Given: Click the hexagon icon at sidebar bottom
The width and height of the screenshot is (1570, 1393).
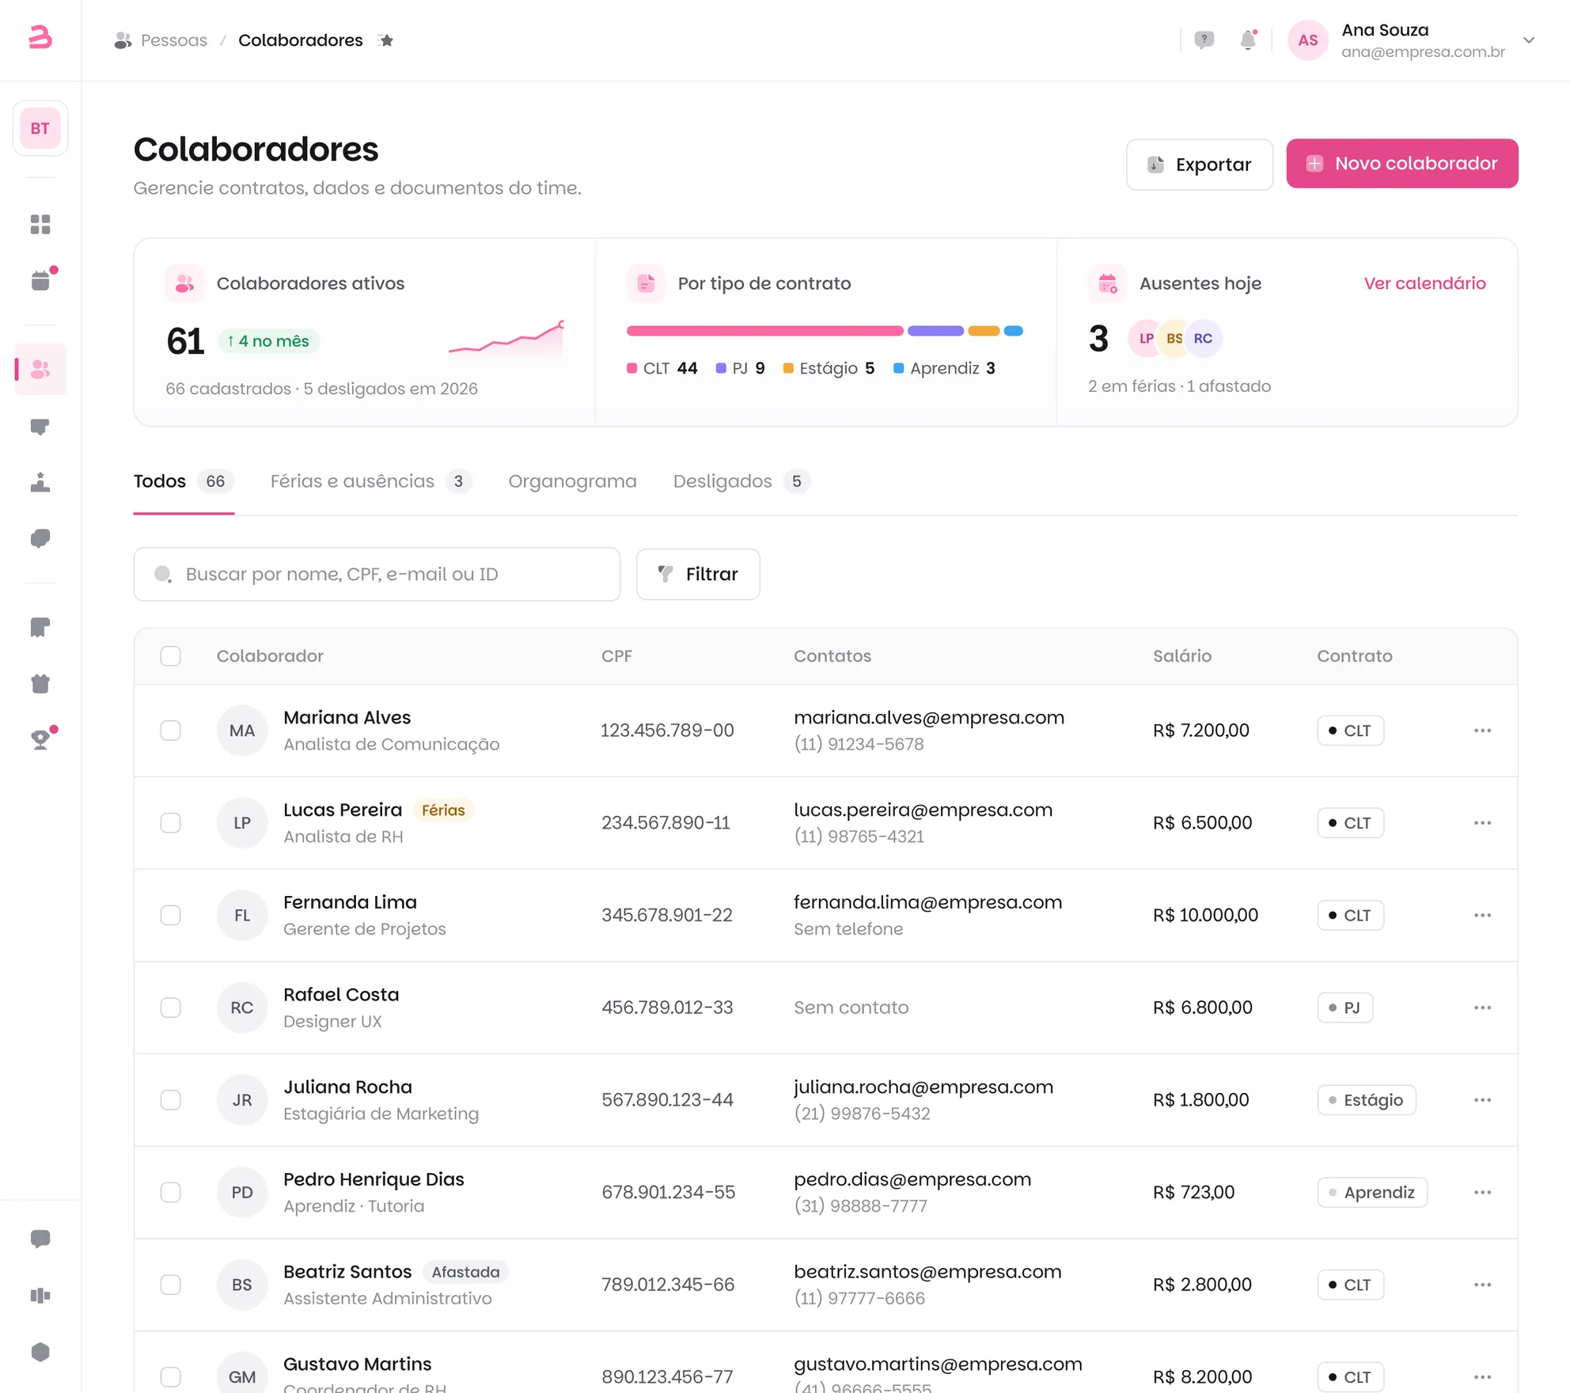Looking at the screenshot, I should (x=40, y=1352).
